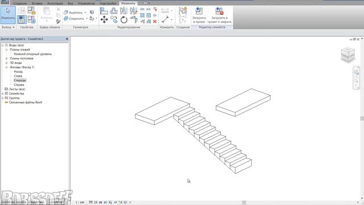The image size is (364, 205).
Task: Click Загрузить в проект и закрыть button
Action: [x=220, y=15]
